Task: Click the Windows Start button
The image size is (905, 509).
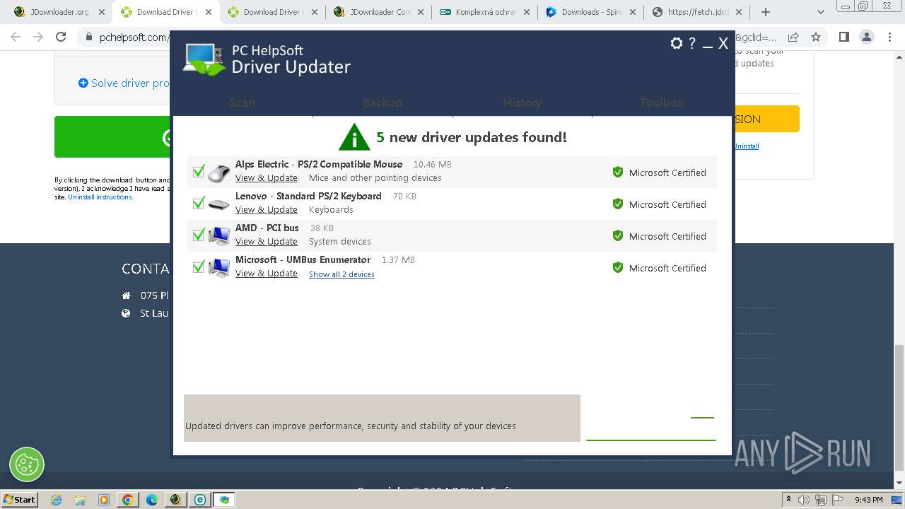Action: coord(19,499)
